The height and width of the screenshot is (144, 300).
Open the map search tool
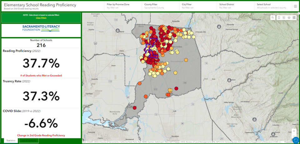pyautogui.click(x=272, y=17)
